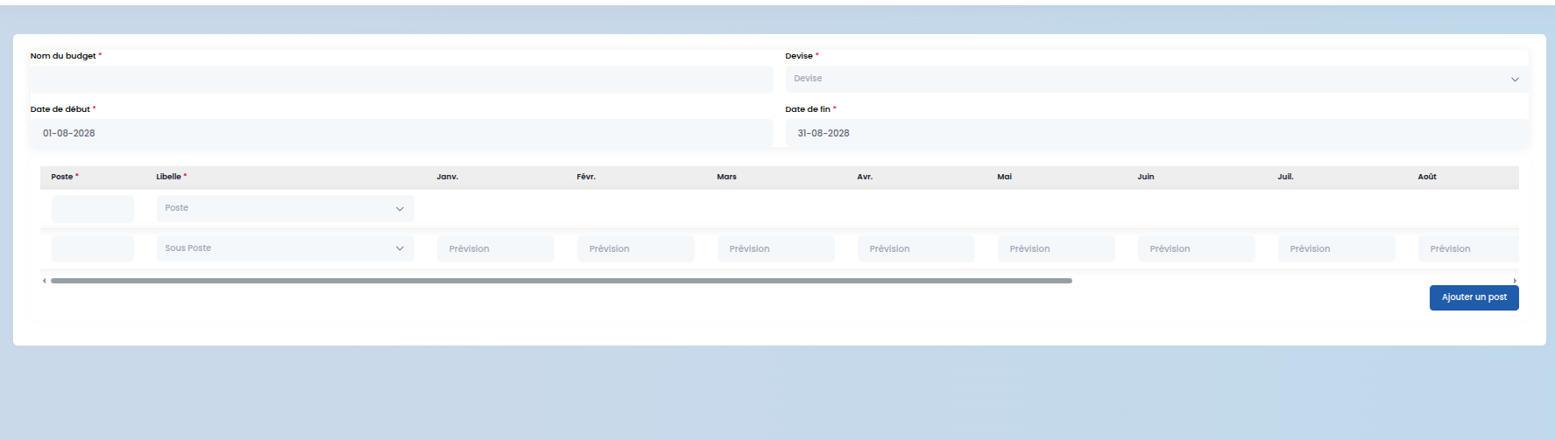Click the Avr. Prévision field
Image resolution: width=1555 pixels, height=440 pixels.
[x=916, y=248]
